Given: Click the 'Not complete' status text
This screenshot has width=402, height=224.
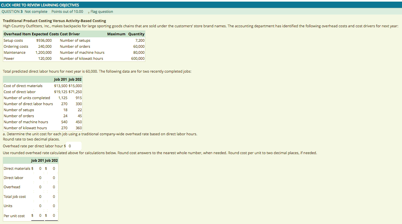Looking at the screenshot, I should pos(36,12).
